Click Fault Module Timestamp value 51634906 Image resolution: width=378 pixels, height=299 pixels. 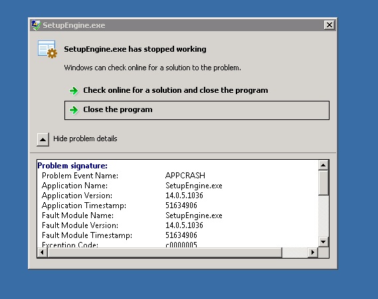point(181,235)
